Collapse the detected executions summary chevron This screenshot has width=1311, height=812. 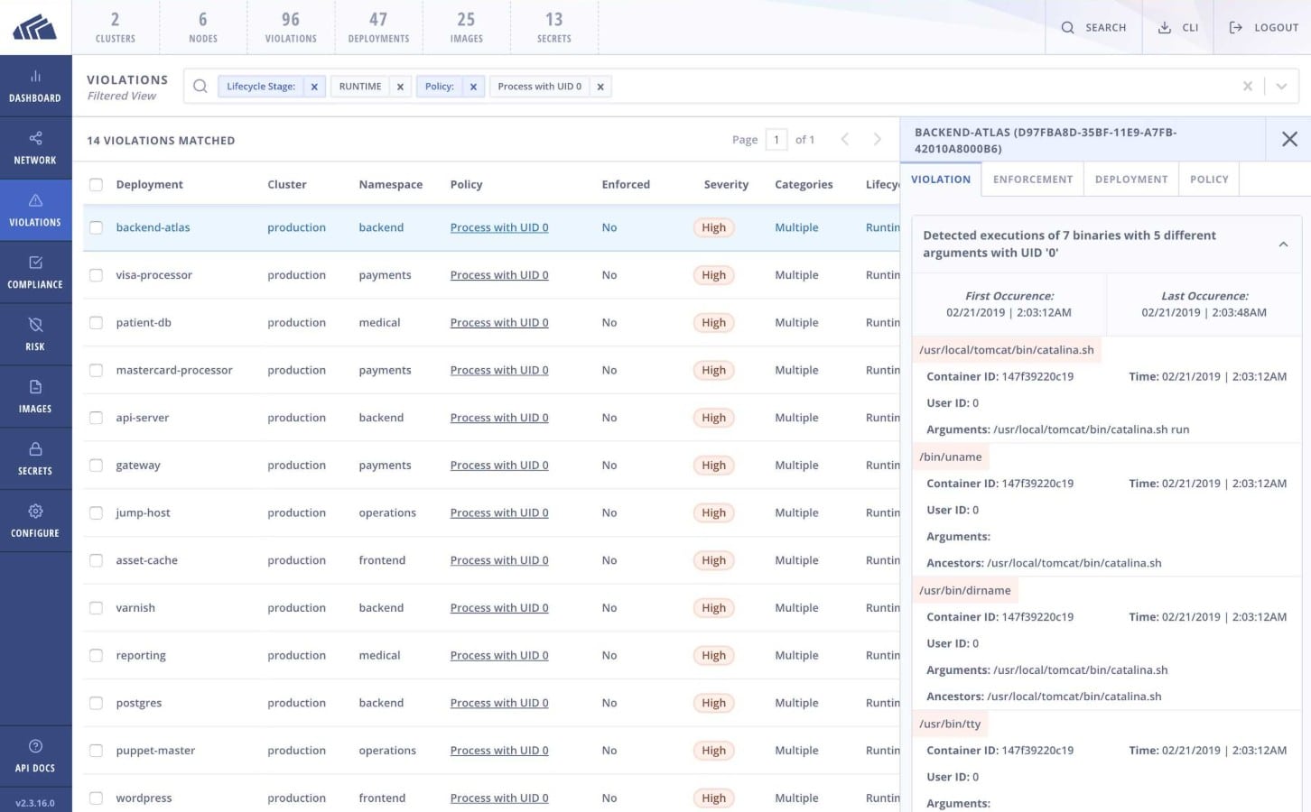[x=1283, y=245]
